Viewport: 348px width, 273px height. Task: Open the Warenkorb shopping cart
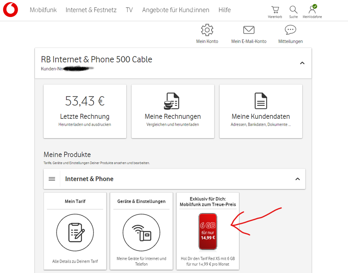[x=275, y=9]
